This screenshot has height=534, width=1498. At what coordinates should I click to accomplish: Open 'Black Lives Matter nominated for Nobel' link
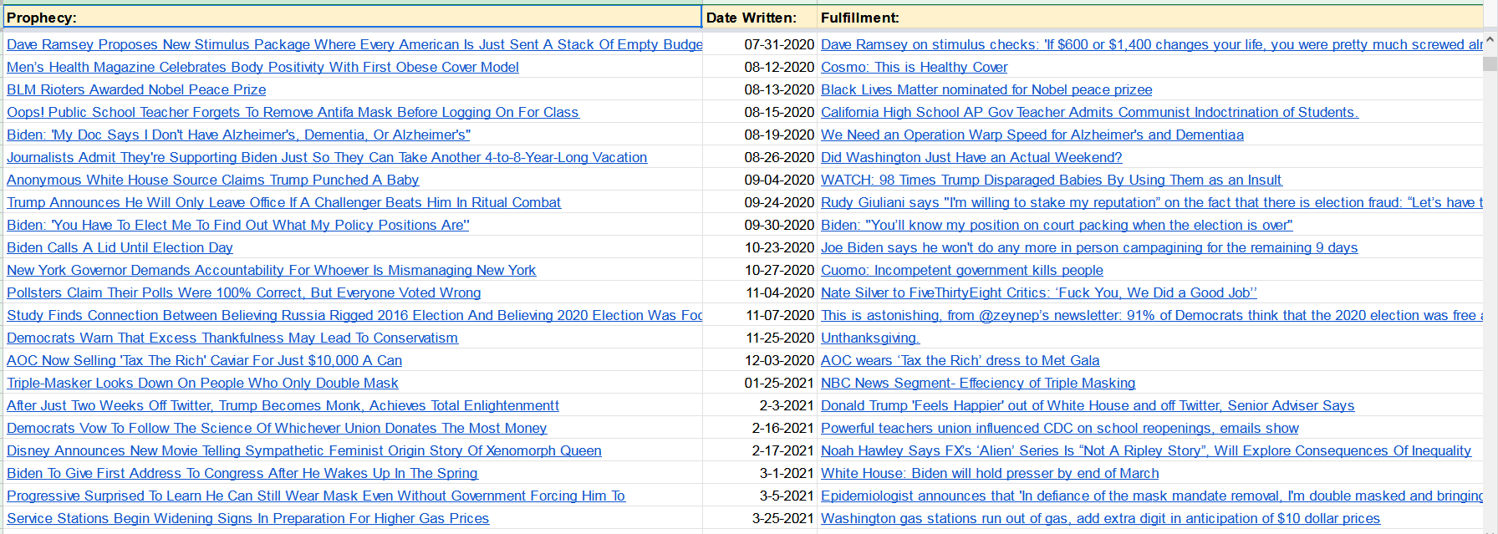coord(986,90)
